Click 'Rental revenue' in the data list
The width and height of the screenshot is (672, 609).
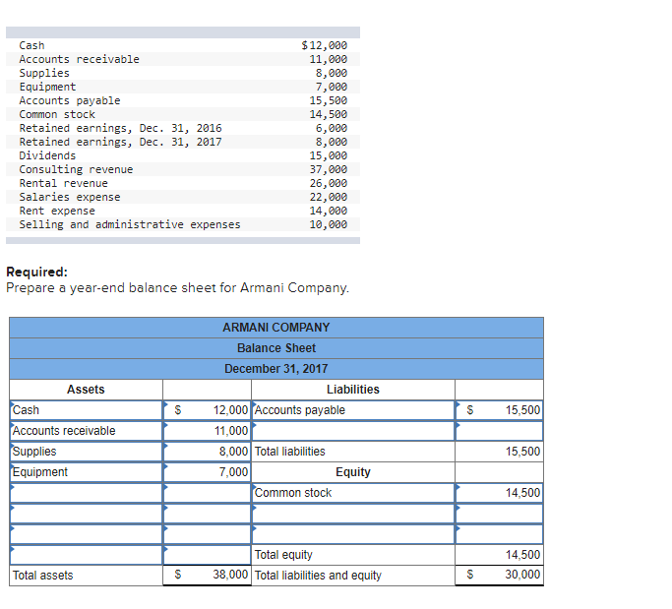(x=63, y=183)
